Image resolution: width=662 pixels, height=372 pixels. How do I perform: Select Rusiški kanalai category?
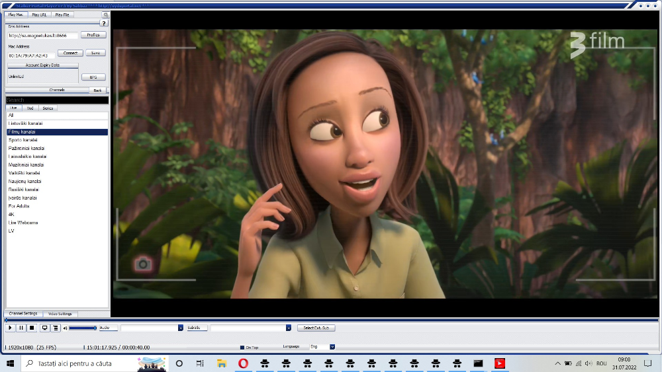(x=57, y=190)
